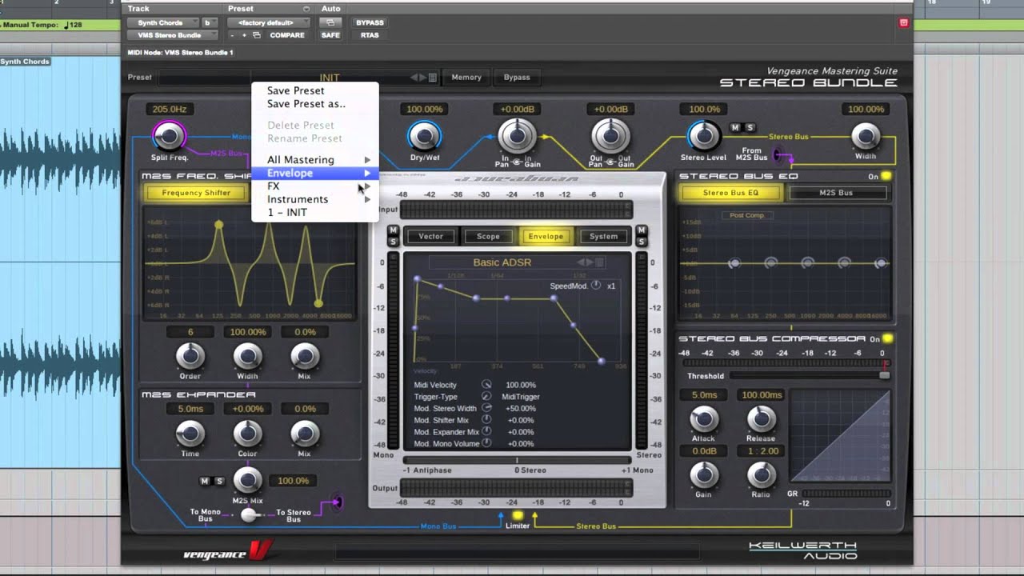Image resolution: width=1024 pixels, height=576 pixels.
Task: Open the VMS Stereo Bundle insert selector
Action: [x=173, y=35]
